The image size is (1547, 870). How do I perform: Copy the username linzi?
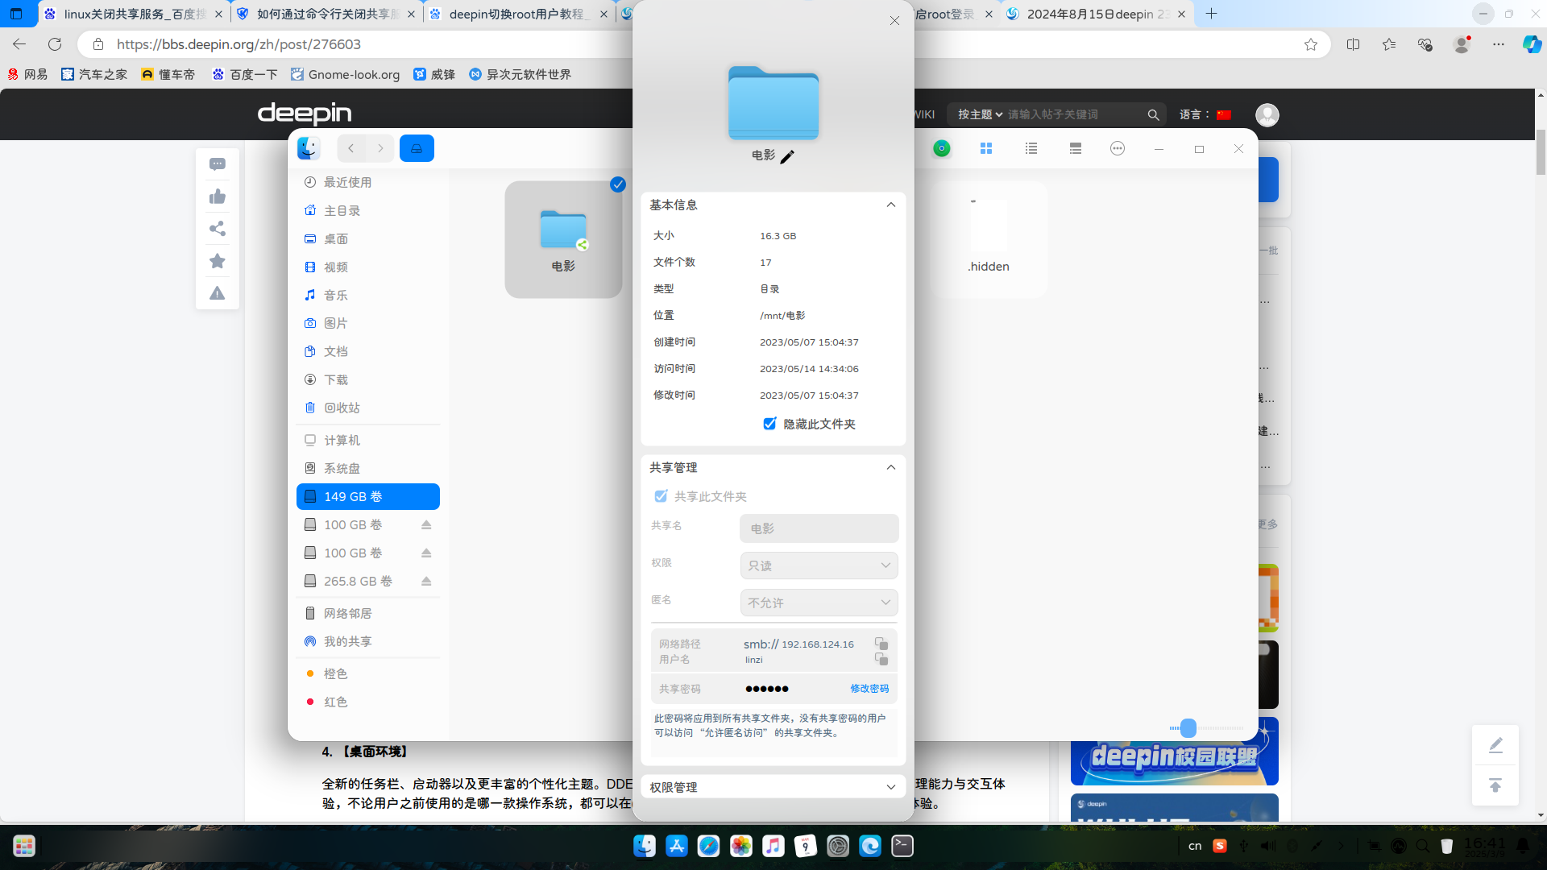coord(881,659)
